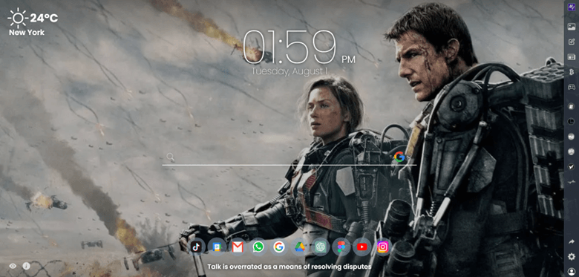This screenshot has height=277, width=579.
Task: Open the Google shortcut in the dock
Action: tap(279, 247)
